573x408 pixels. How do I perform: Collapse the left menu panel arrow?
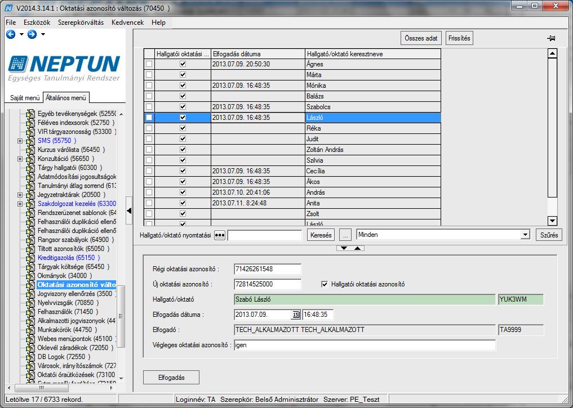(x=129, y=210)
